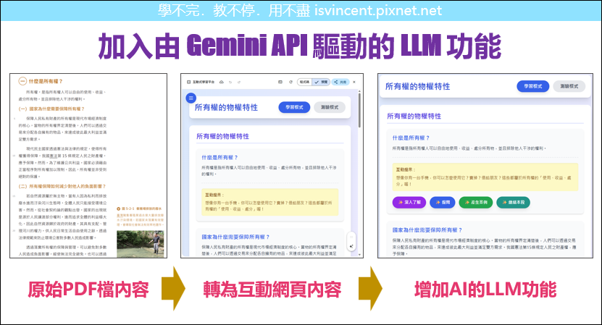The image size is (602, 325).
Task: Click the undo arrow in Canvas toolbar
Action: (x=230, y=82)
